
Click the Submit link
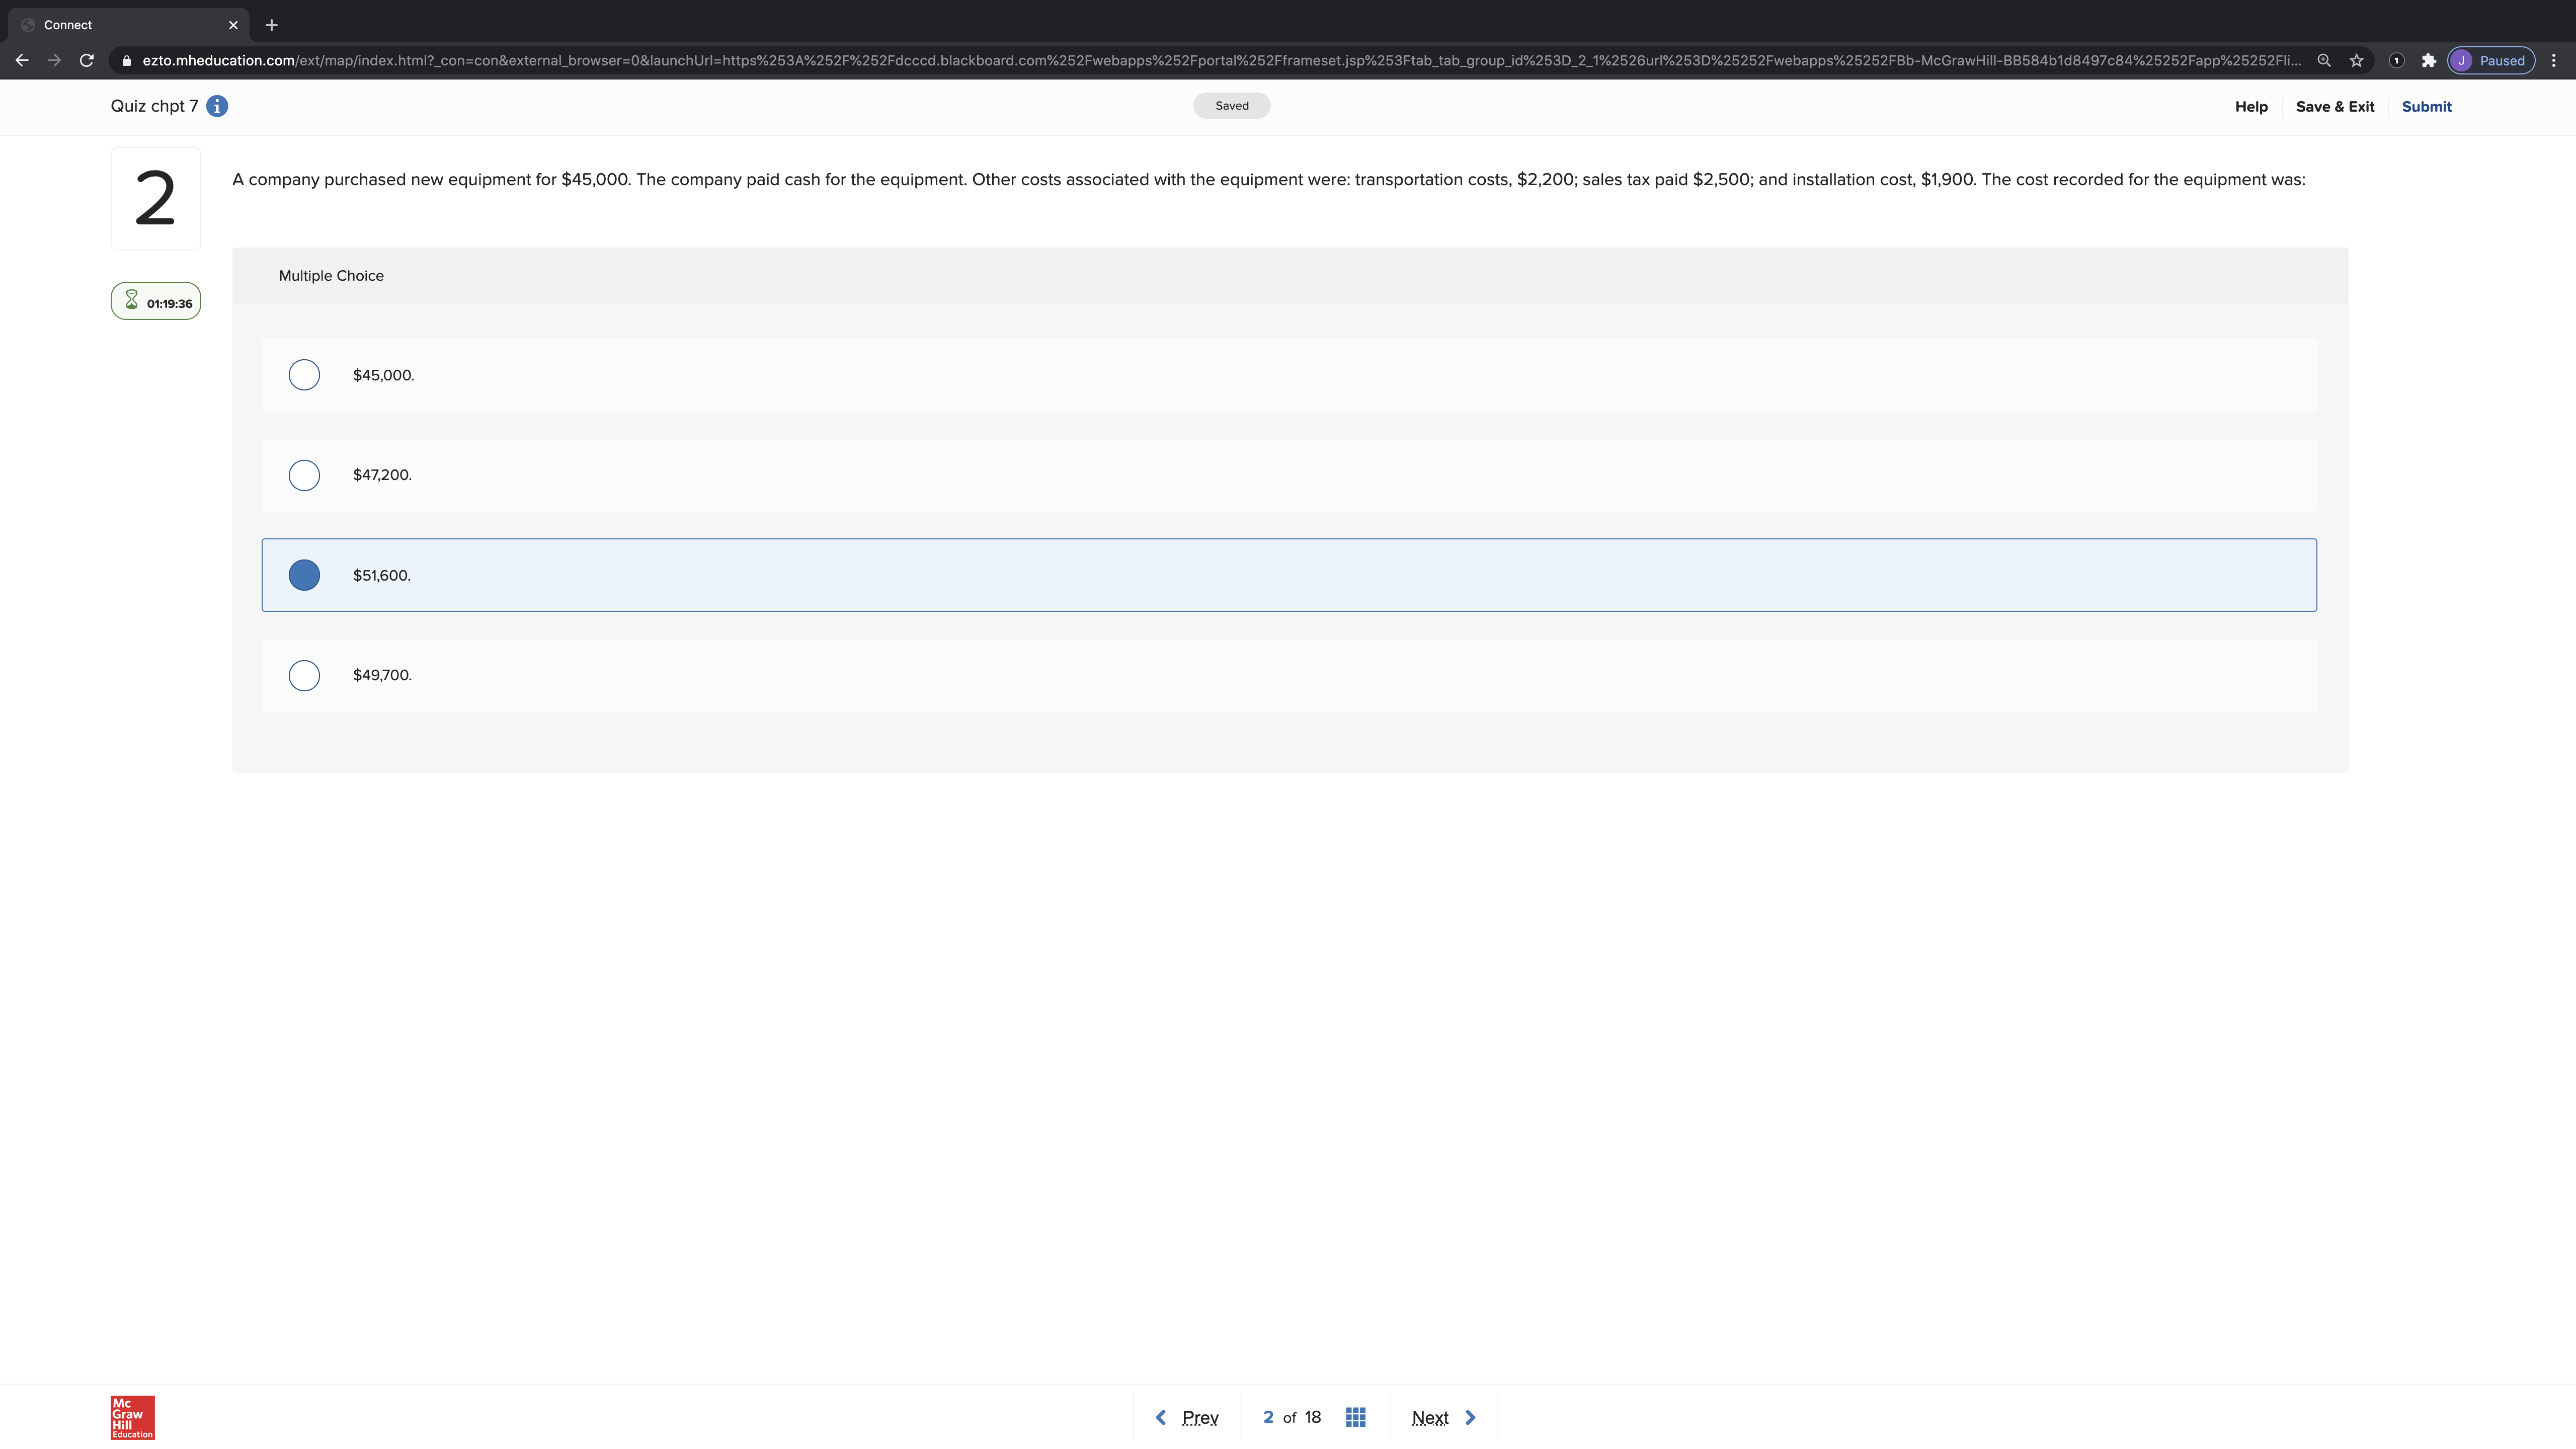point(2427,106)
